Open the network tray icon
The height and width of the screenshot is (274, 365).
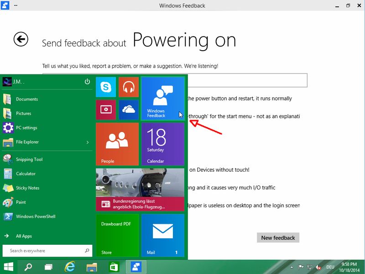tap(309, 267)
